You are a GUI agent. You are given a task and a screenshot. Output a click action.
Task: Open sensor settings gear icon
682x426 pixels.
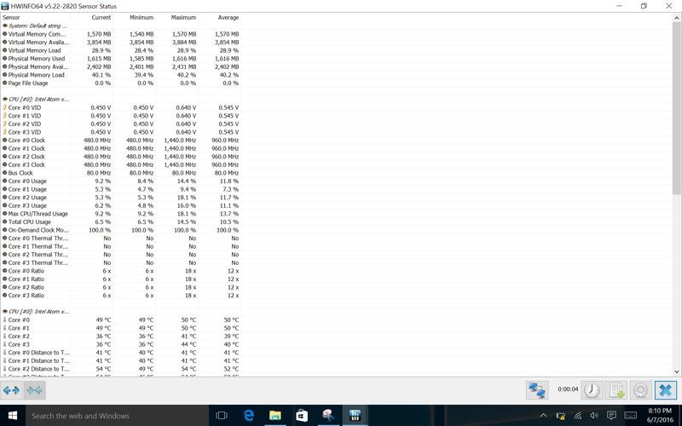(641, 390)
